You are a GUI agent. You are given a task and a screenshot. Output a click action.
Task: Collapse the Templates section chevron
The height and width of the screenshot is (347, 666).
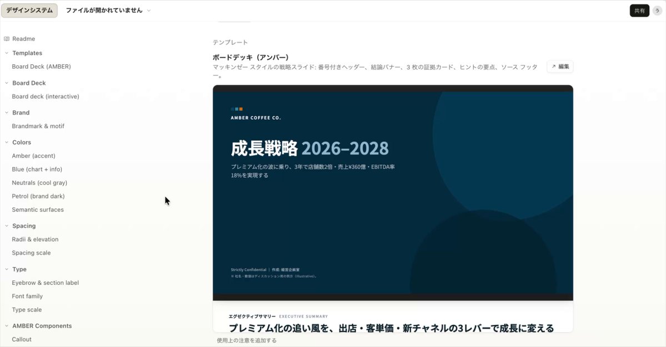6,53
